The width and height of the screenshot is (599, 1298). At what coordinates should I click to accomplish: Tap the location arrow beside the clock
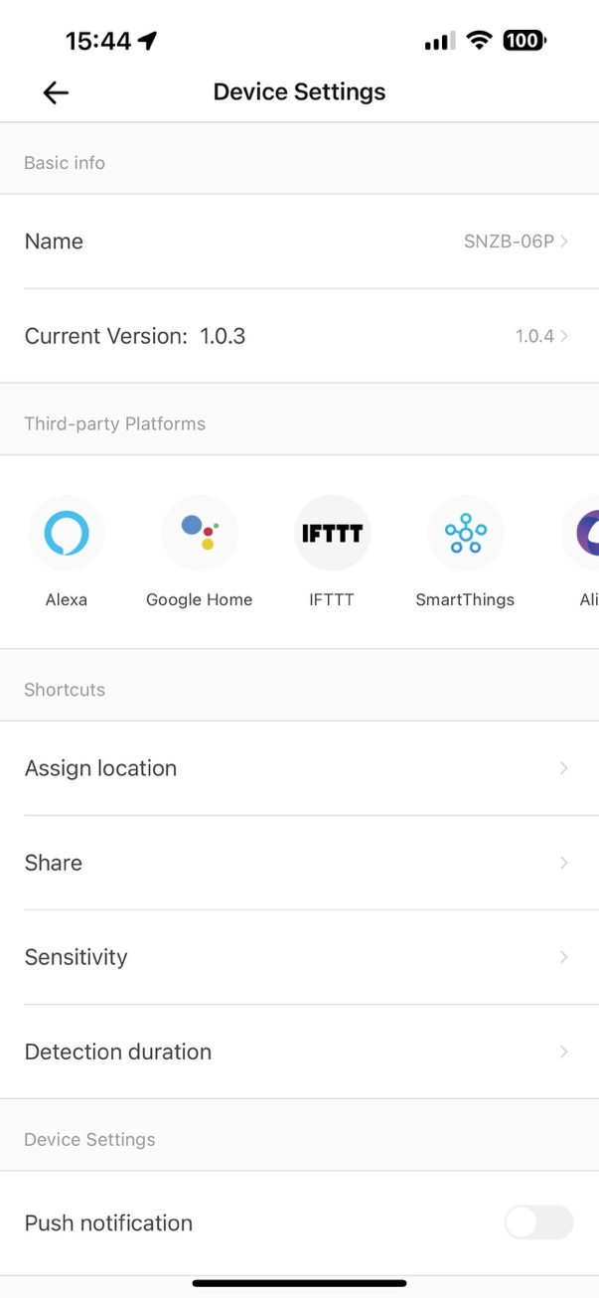[x=148, y=41]
